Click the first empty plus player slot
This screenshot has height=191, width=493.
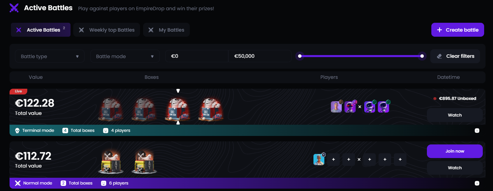pos(334,159)
